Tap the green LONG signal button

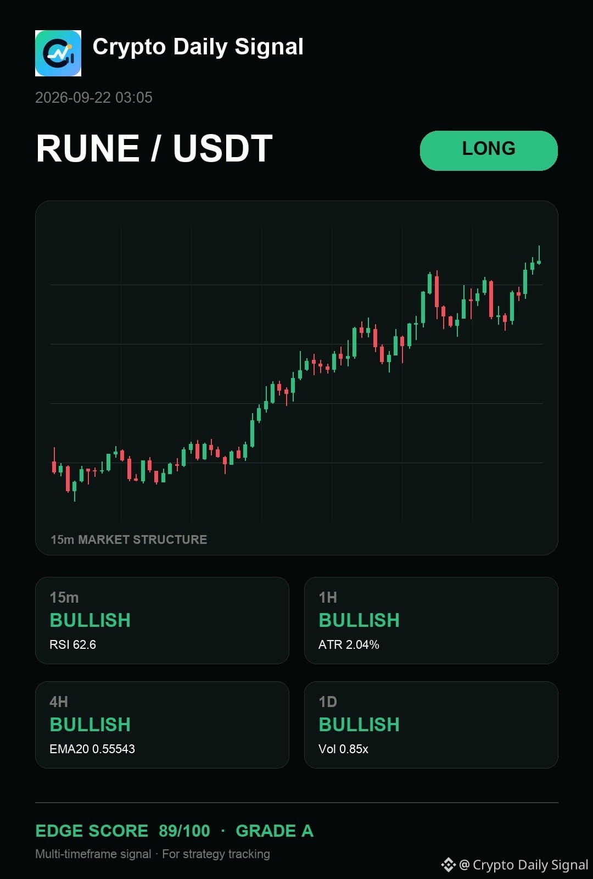[x=489, y=151]
